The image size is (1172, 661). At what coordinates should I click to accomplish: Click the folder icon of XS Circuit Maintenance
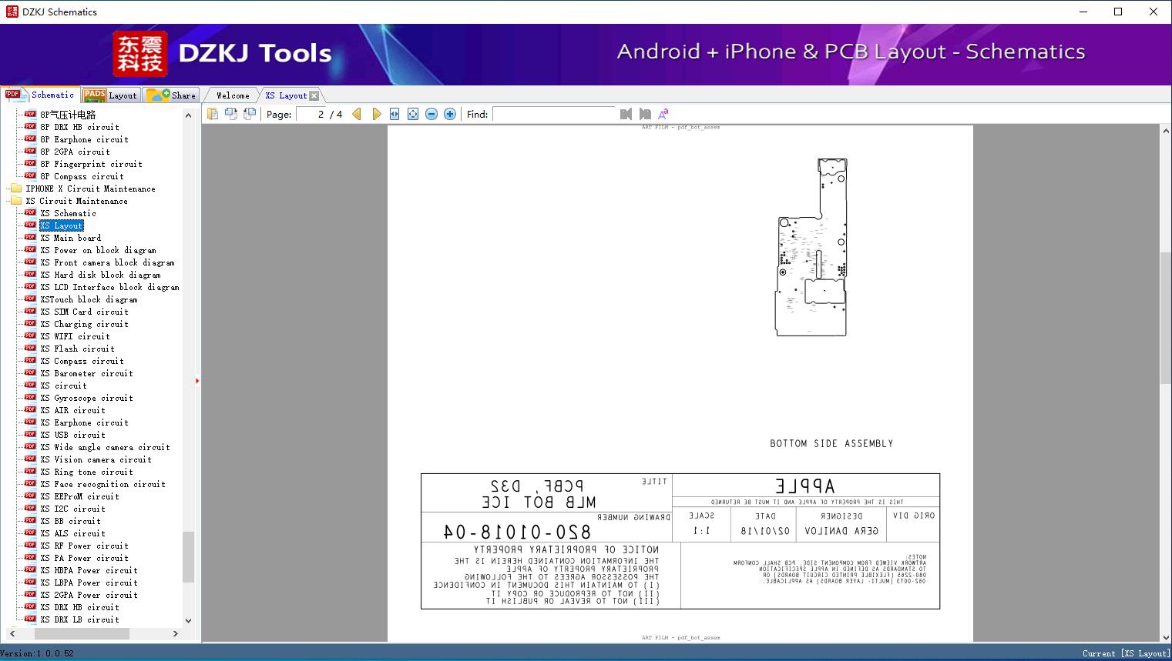15,200
